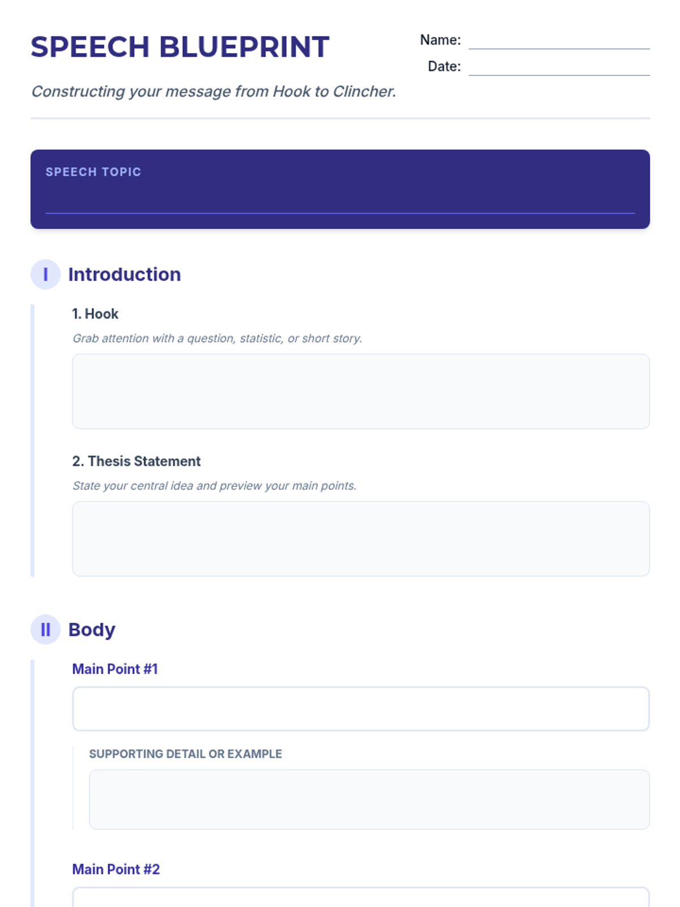Click the Main Point #1 field
Image resolution: width=680 pixels, height=907 pixels.
361,709
